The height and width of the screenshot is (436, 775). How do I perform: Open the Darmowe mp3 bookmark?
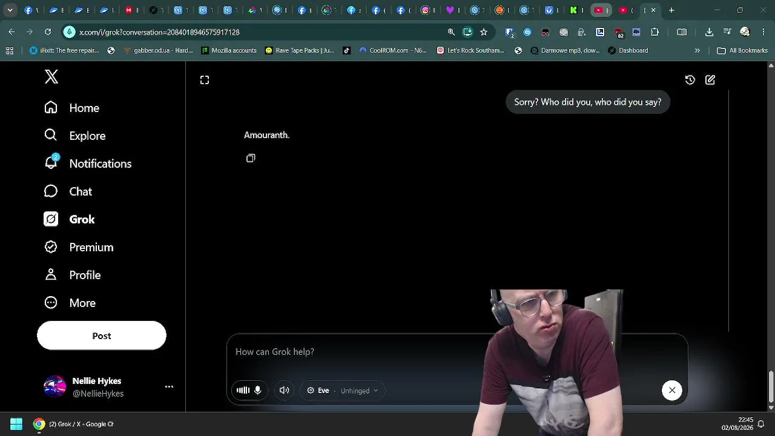click(565, 51)
